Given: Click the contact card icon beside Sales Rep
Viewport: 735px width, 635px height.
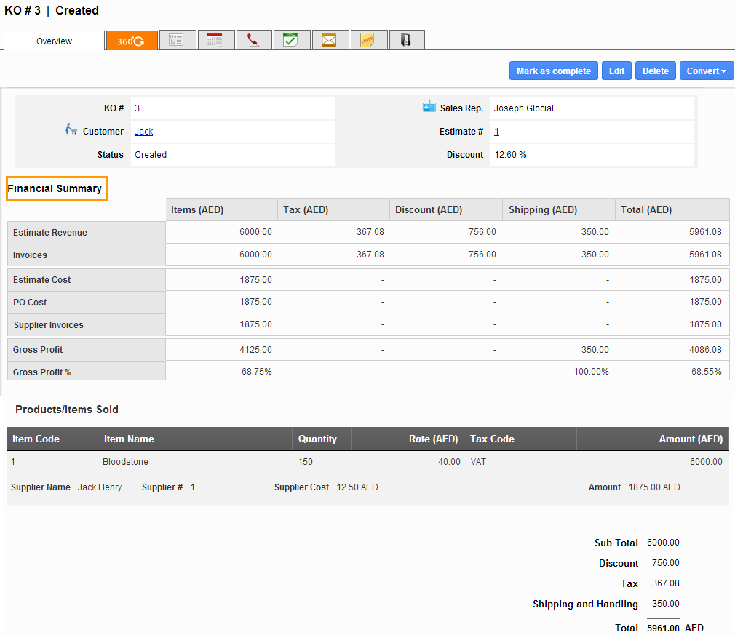Looking at the screenshot, I should (x=429, y=105).
